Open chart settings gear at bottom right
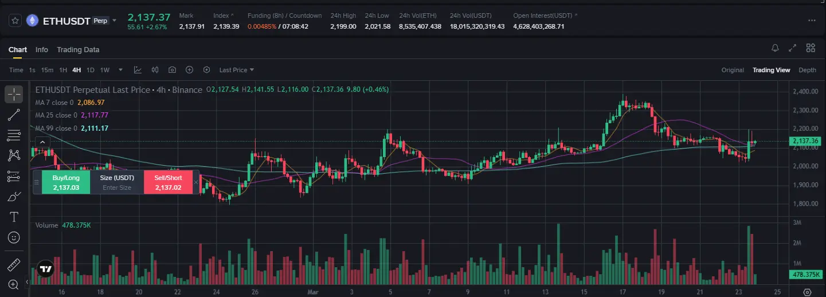 [x=808, y=291]
